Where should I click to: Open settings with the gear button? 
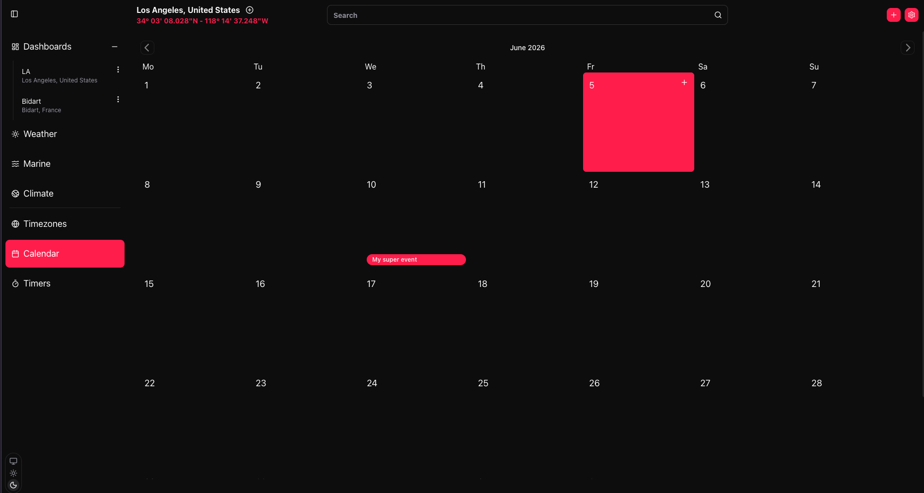(x=912, y=15)
